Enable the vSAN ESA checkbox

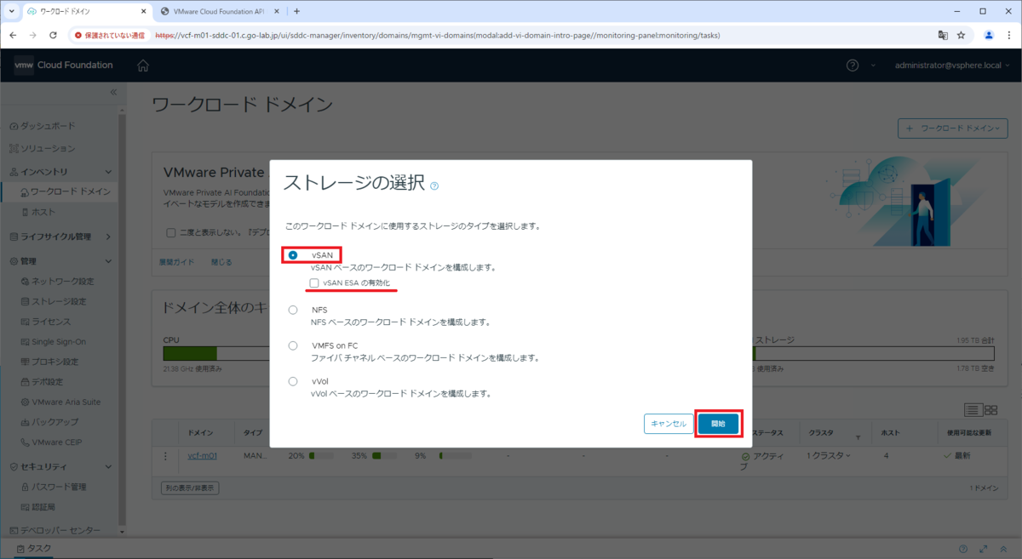pos(315,282)
